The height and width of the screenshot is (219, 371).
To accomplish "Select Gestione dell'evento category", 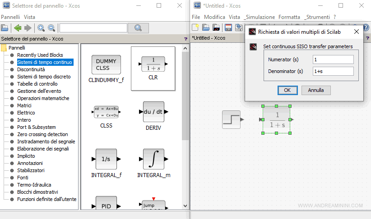I will 39,91.
